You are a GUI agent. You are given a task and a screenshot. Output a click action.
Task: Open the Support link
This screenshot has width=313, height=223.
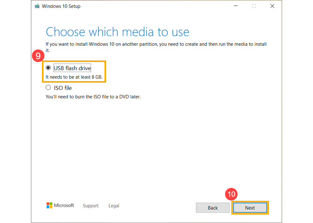point(91,206)
